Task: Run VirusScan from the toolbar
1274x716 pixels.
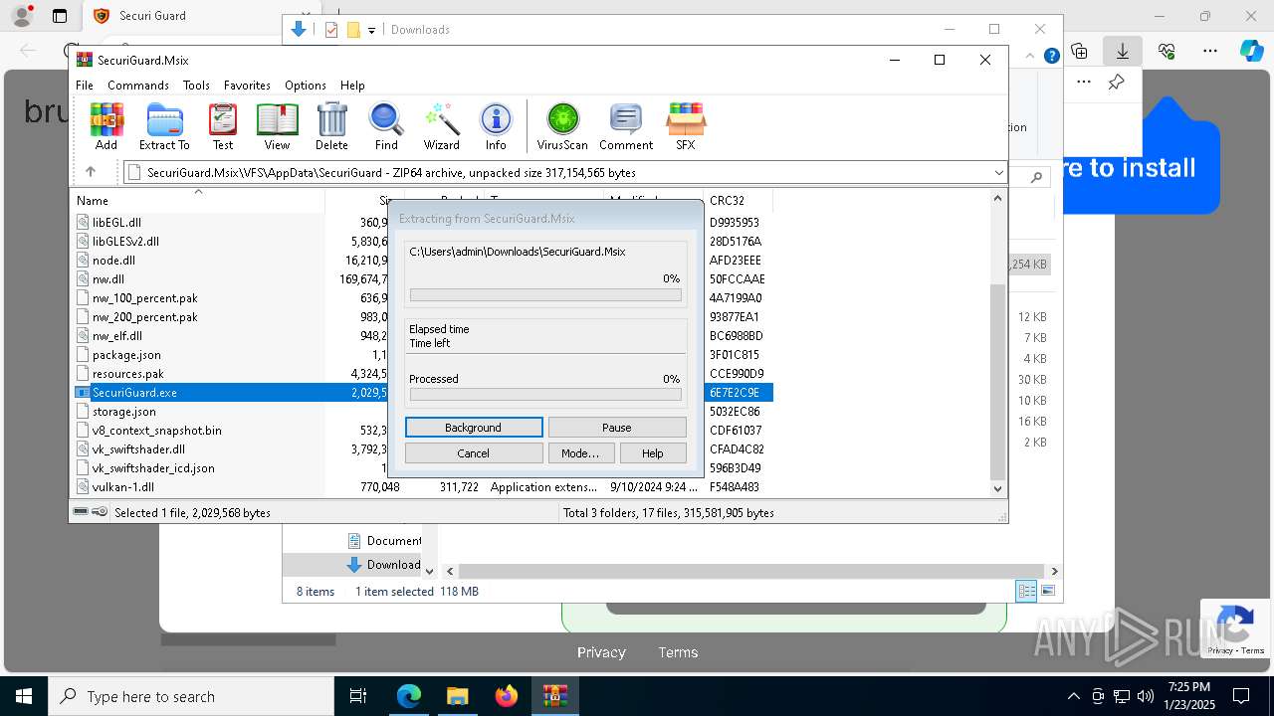Action: [562, 126]
